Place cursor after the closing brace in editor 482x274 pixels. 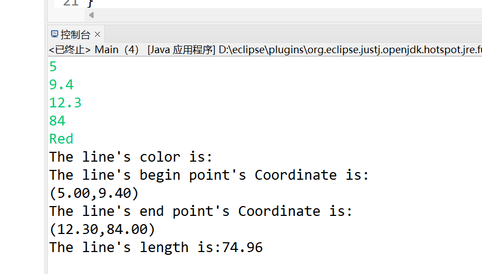pos(94,3)
